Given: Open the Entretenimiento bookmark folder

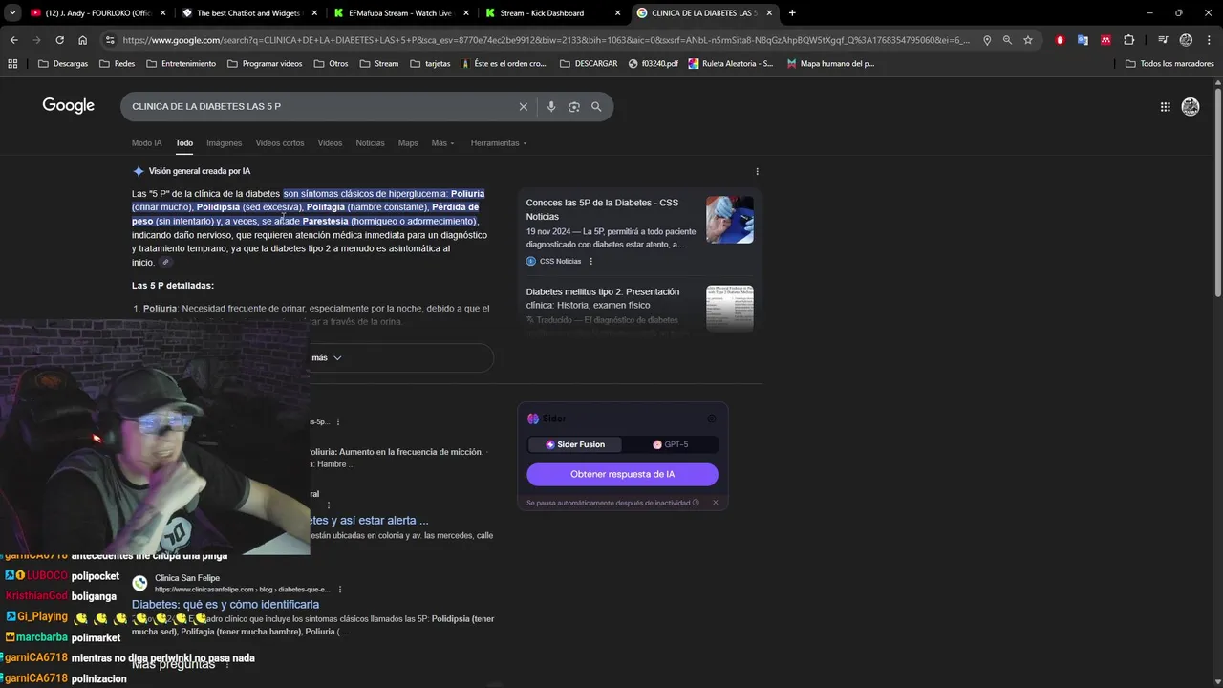Looking at the screenshot, I should (181, 63).
